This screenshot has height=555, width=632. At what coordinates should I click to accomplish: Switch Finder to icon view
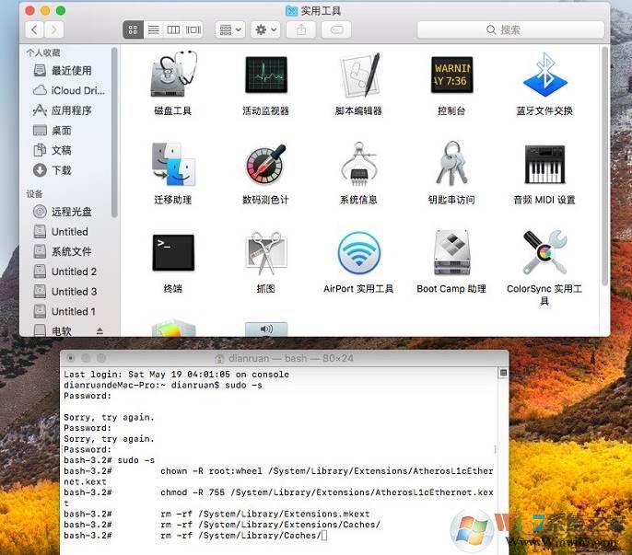[133, 29]
